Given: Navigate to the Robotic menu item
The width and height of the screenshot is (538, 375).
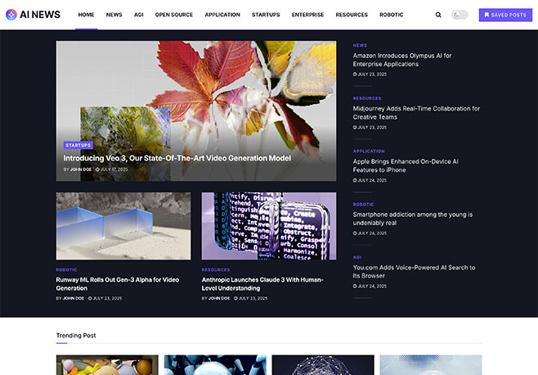Looking at the screenshot, I should 391,15.
